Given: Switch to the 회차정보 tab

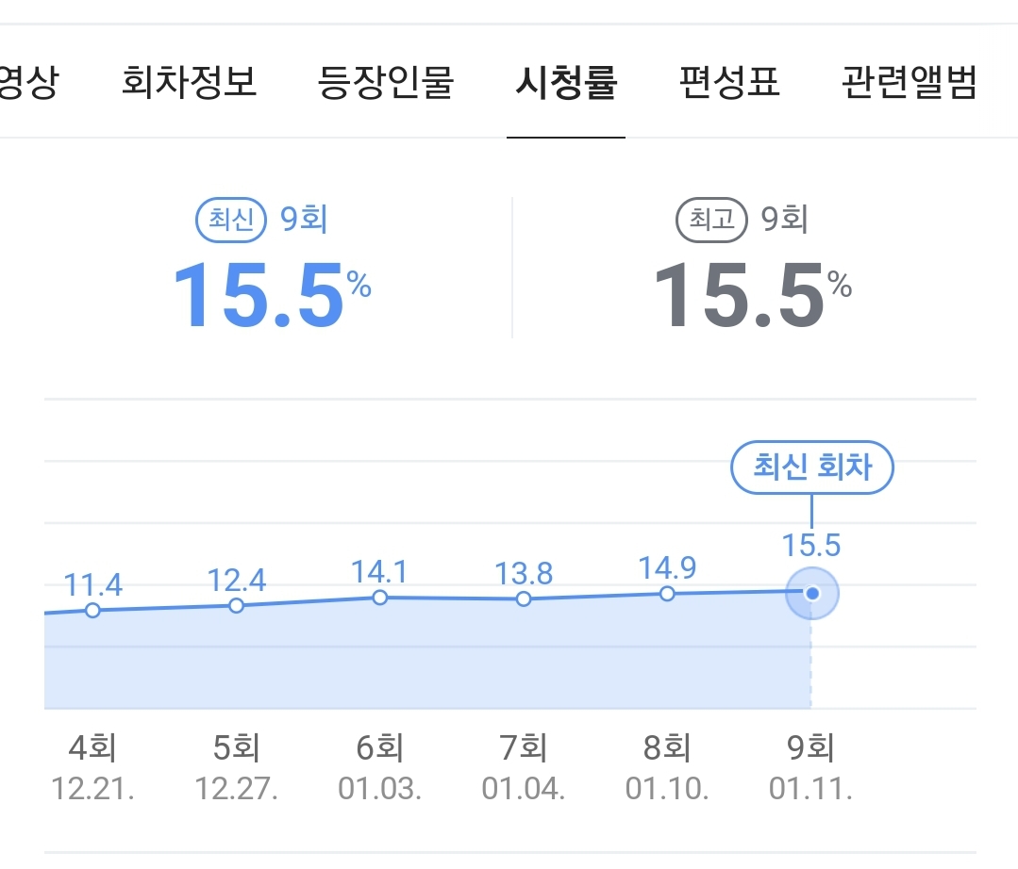Looking at the screenshot, I should [189, 83].
